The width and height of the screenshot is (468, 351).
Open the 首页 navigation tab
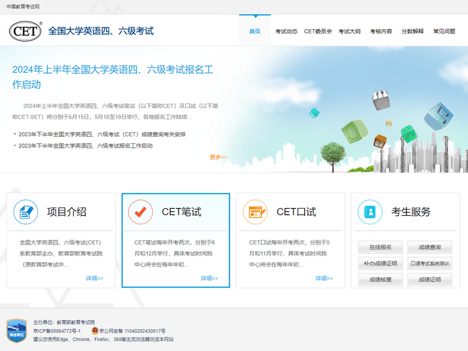click(x=254, y=31)
